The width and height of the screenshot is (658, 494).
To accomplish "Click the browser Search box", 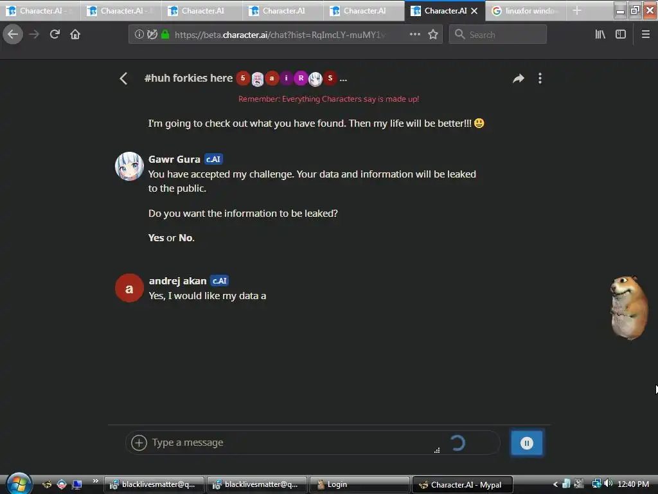I will click(498, 35).
